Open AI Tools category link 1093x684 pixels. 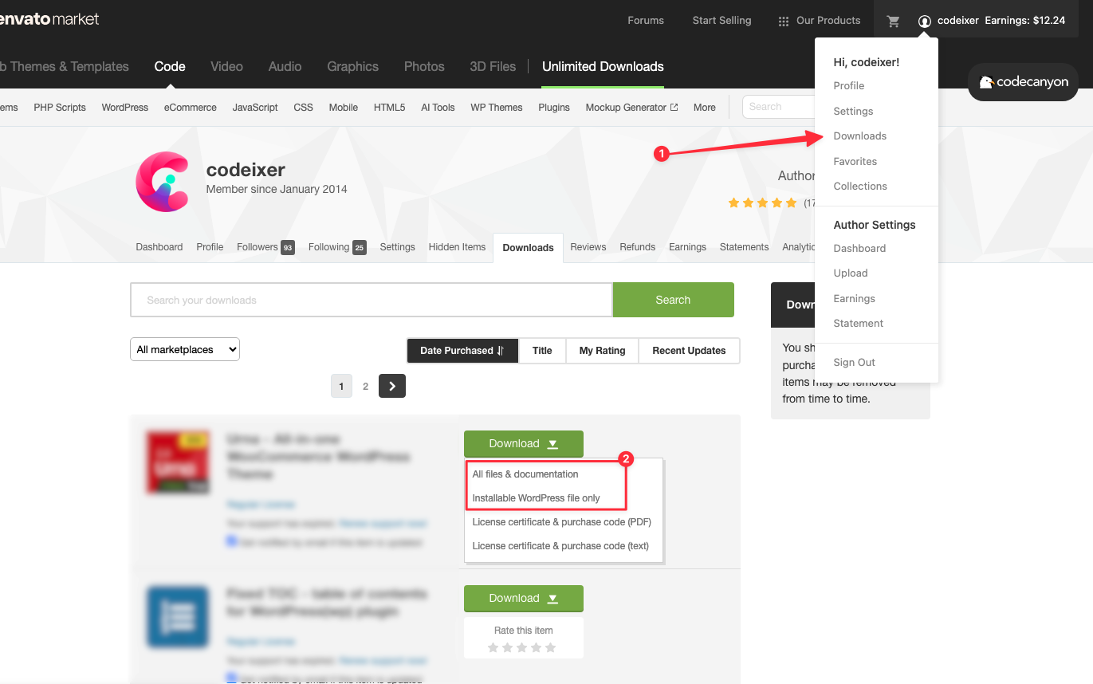click(x=438, y=108)
